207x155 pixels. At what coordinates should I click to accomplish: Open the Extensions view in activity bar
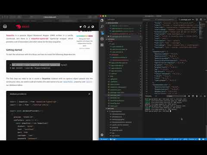[102, 45]
